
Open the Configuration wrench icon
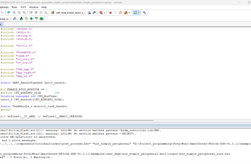click(x=144, y=13)
